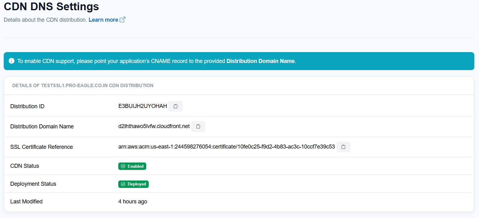
Task: Click the arn:aws:acm certificate reference text
Action: point(226,147)
